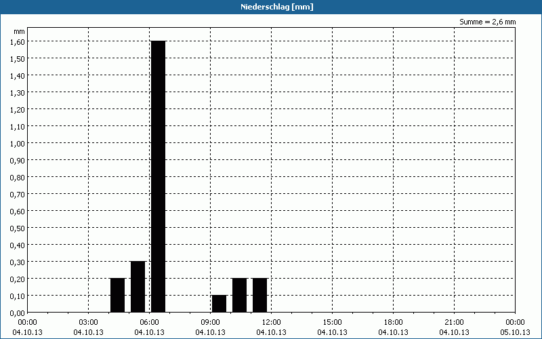Click the tallest bar reaching 1,60 mm
This screenshot has height=339, width=542.
[159, 176]
